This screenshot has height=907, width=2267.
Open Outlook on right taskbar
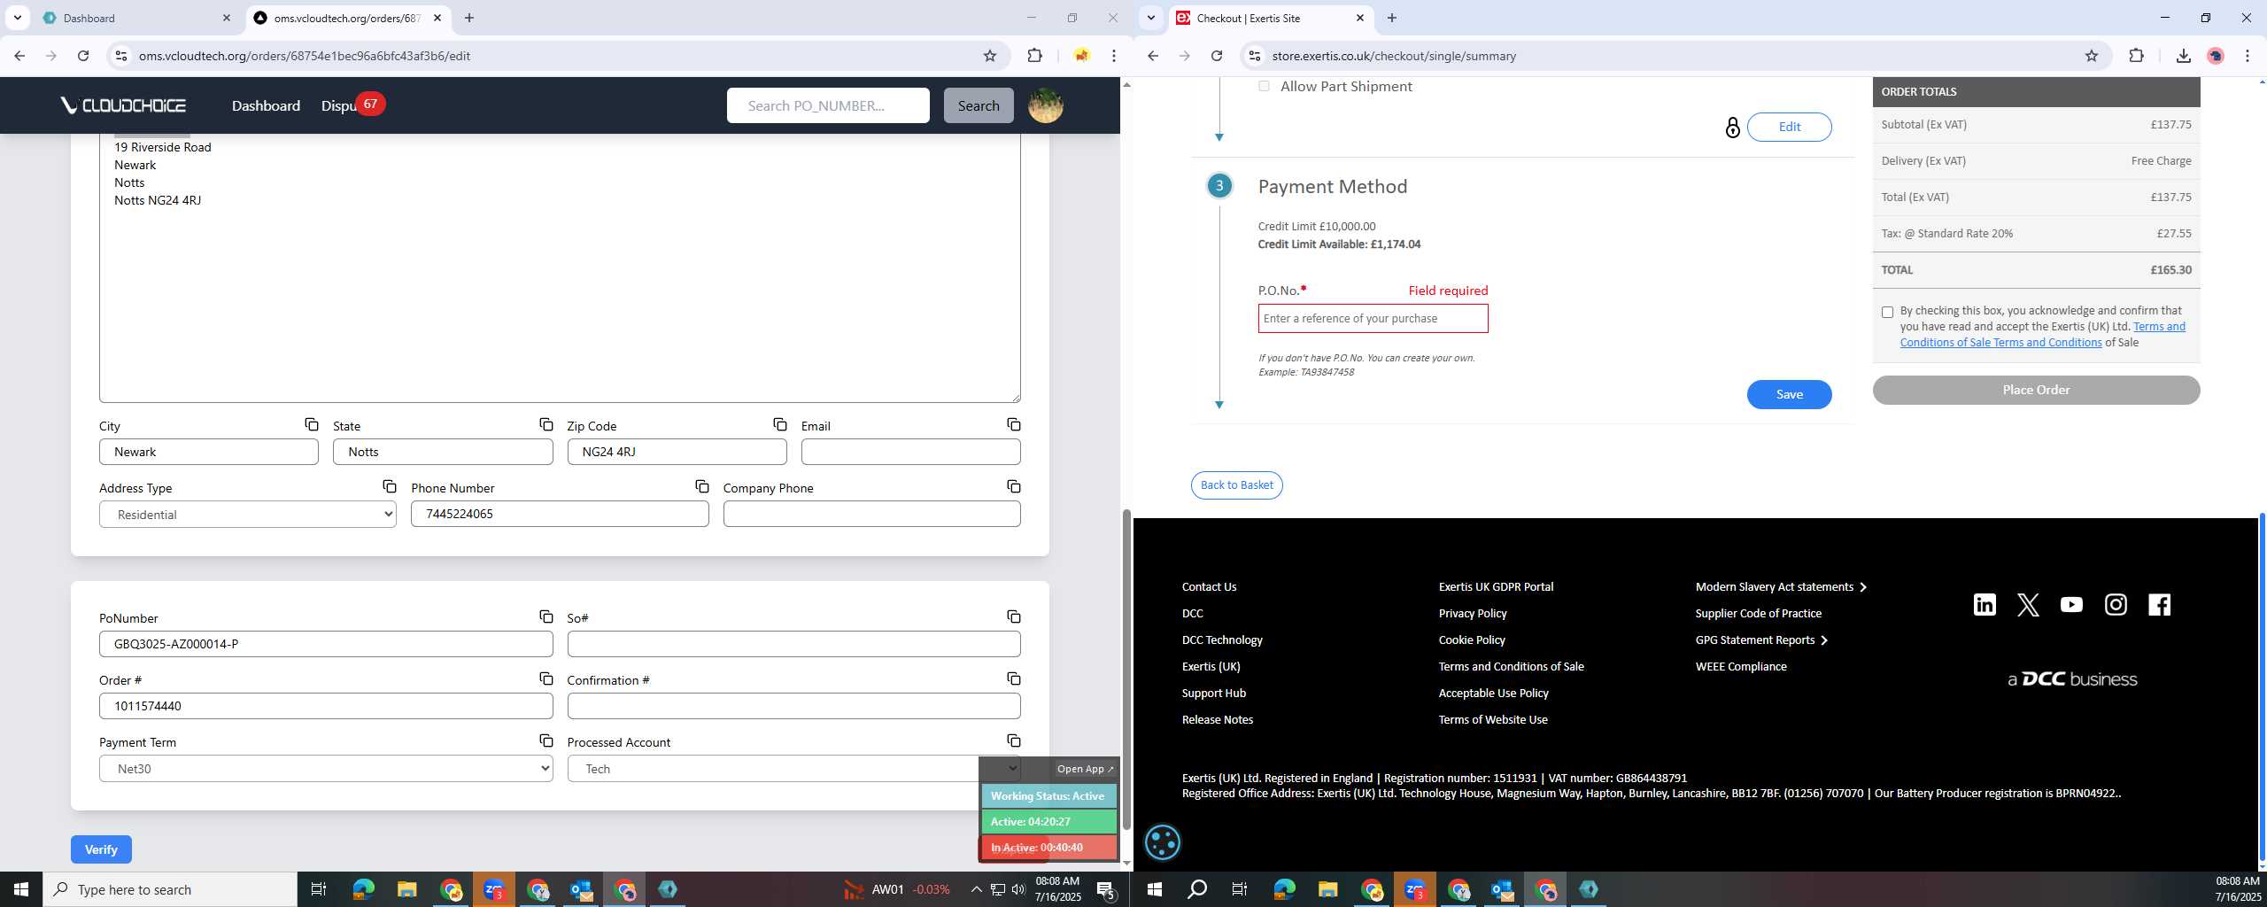tap(1502, 889)
